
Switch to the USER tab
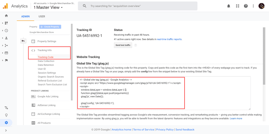point(42,16)
